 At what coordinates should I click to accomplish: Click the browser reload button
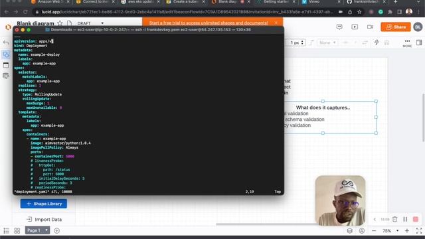(x=25, y=12)
